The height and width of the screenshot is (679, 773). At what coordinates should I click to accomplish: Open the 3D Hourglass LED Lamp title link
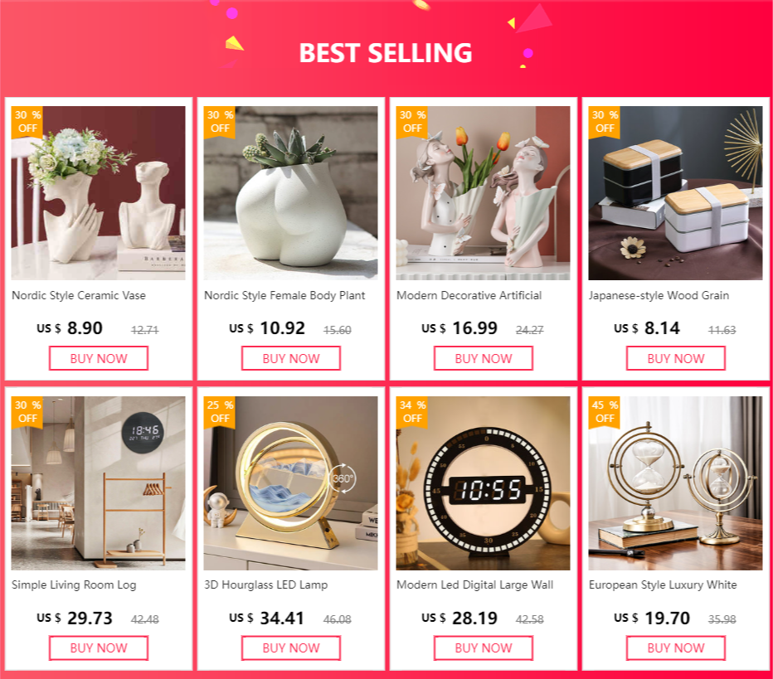265,584
